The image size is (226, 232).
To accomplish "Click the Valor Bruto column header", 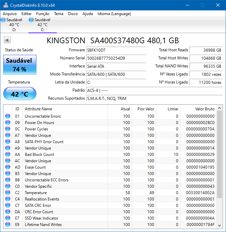I will 198,109.
